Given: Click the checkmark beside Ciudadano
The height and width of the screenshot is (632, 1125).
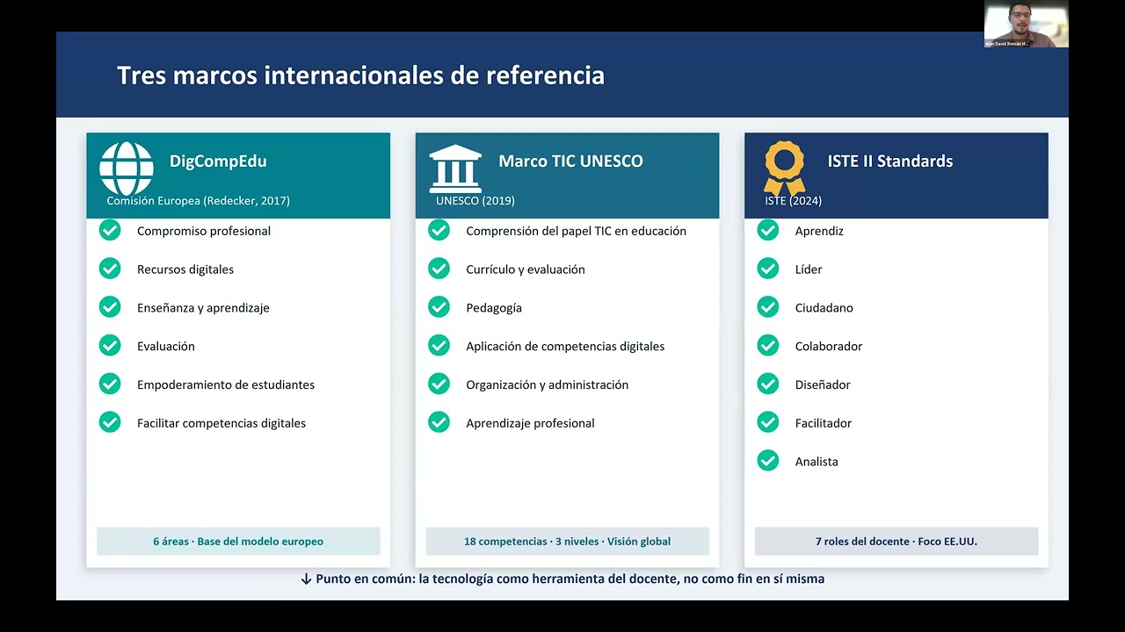Looking at the screenshot, I should coord(768,307).
